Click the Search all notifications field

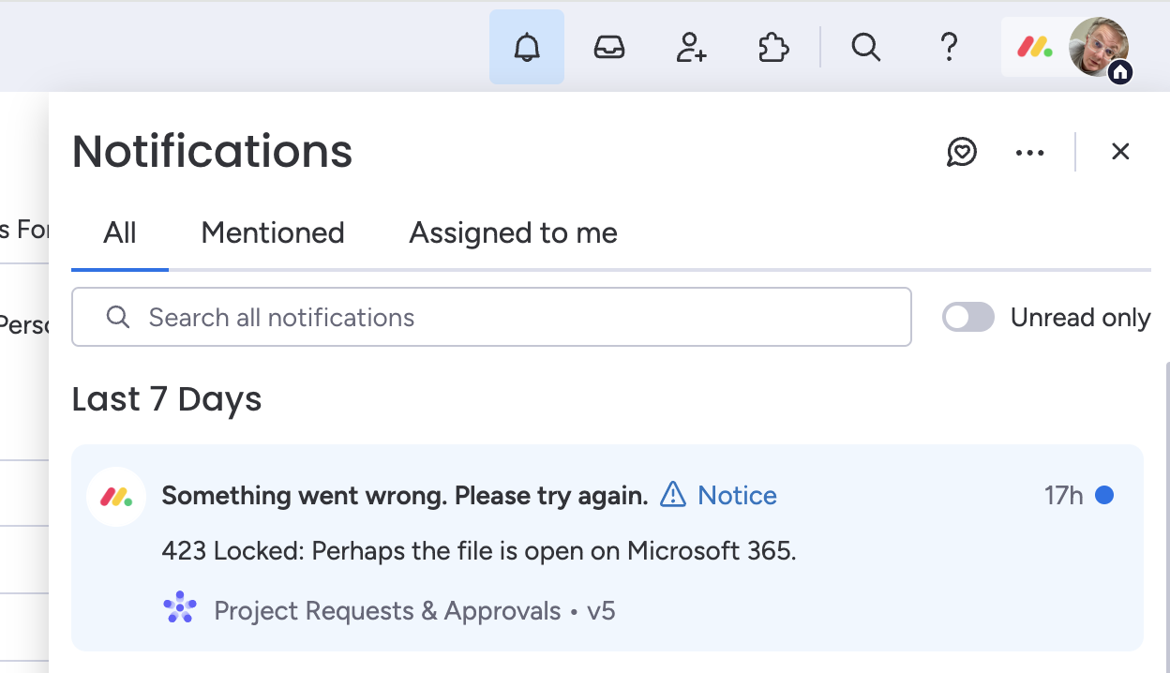[491, 318]
